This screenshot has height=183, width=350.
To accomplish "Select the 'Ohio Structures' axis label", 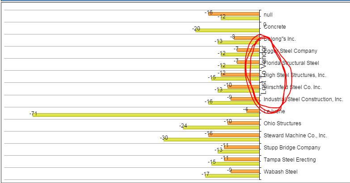I will point(283,123).
